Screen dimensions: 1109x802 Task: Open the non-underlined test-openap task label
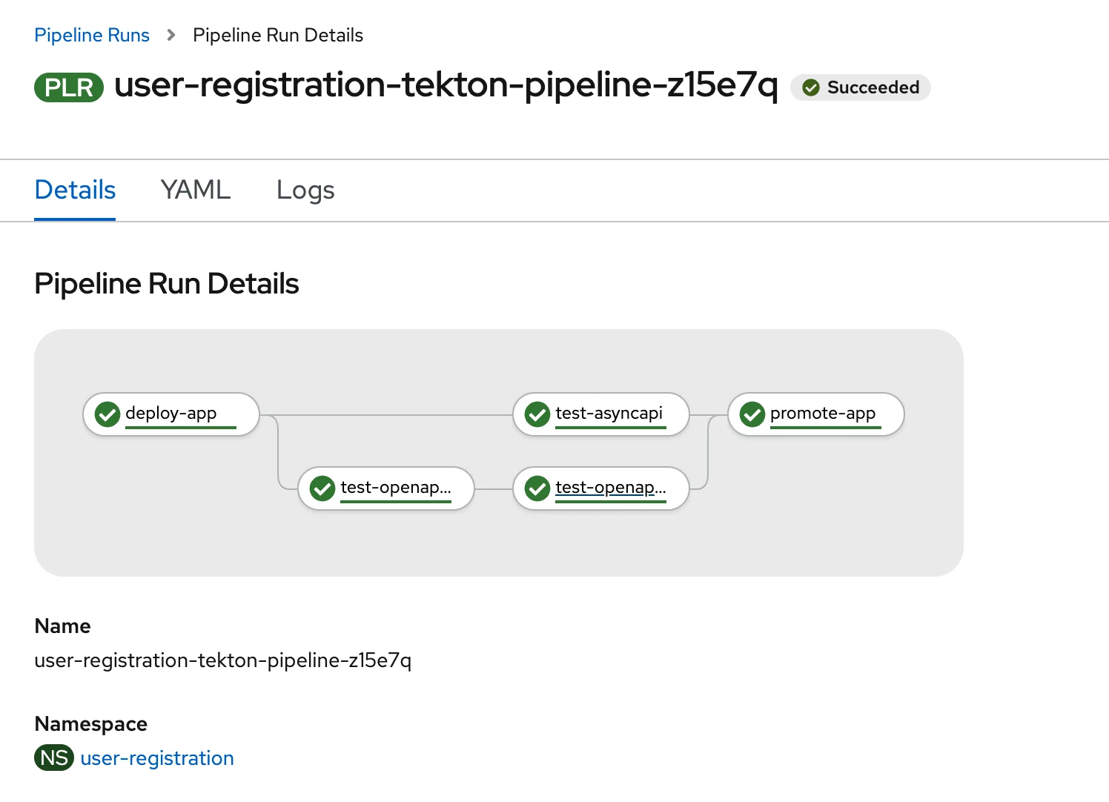[x=395, y=487]
